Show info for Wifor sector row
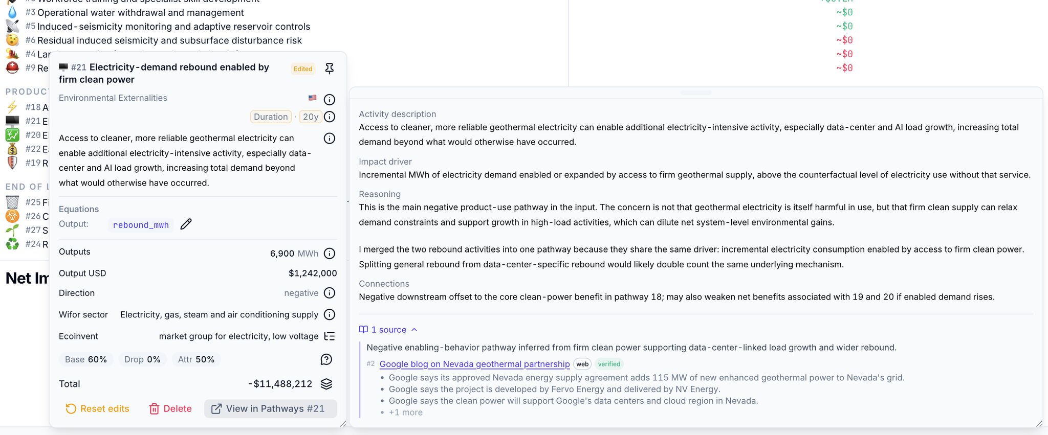Screen dimensions: 1048x435 (330, 314)
